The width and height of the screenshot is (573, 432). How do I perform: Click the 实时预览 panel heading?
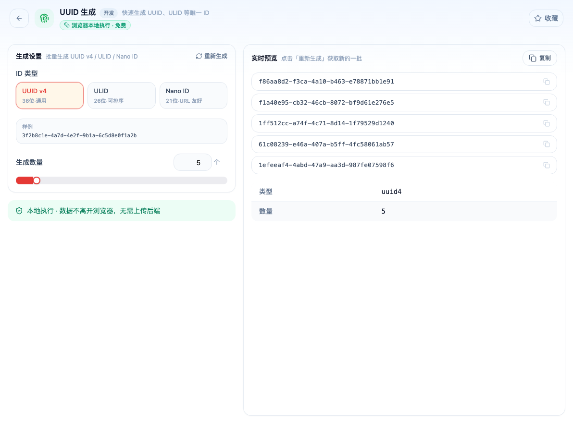[x=264, y=59]
